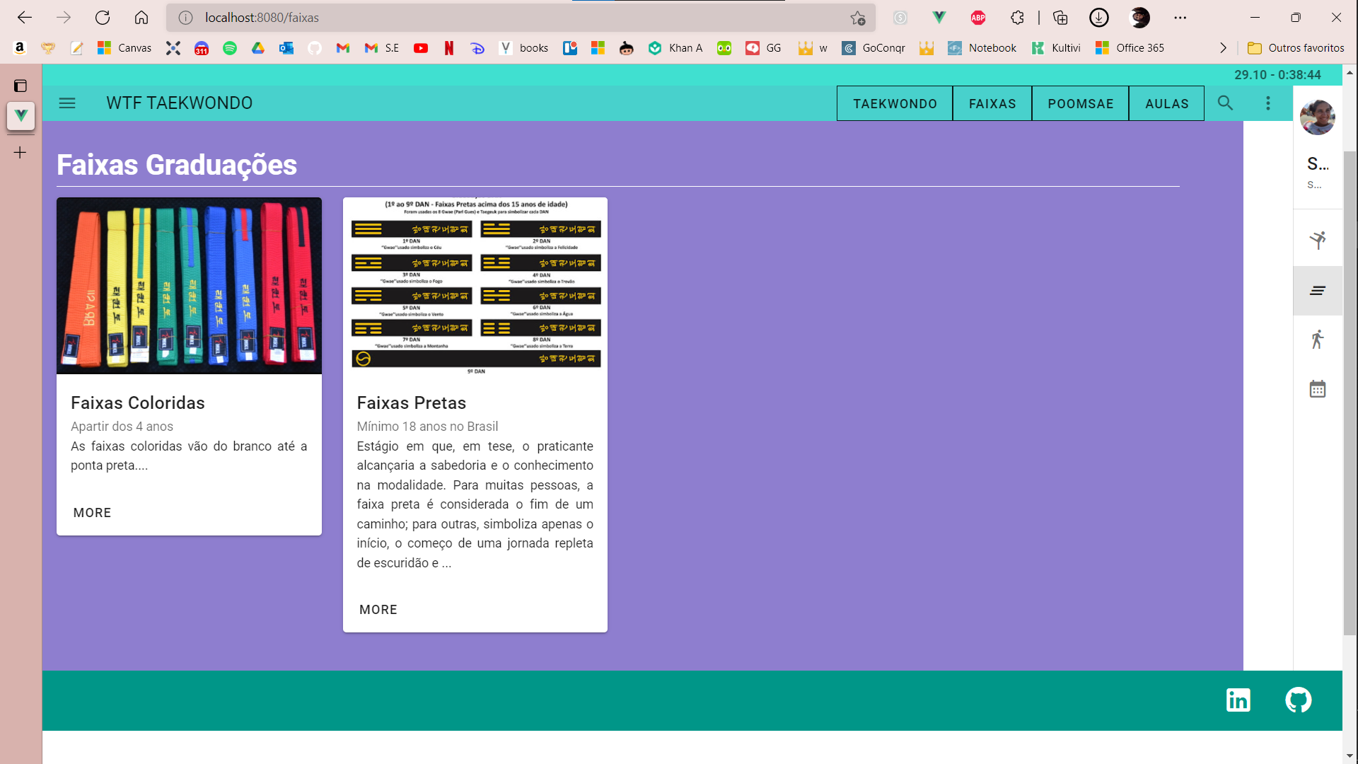1358x764 pixels.
Task: Click the taekwondo kick sidebar icon
Action: coord(1317,241)
